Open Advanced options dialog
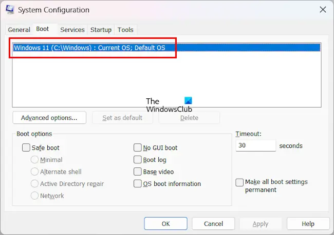Screen dimensions: 334x235 (x=49, y=118)
